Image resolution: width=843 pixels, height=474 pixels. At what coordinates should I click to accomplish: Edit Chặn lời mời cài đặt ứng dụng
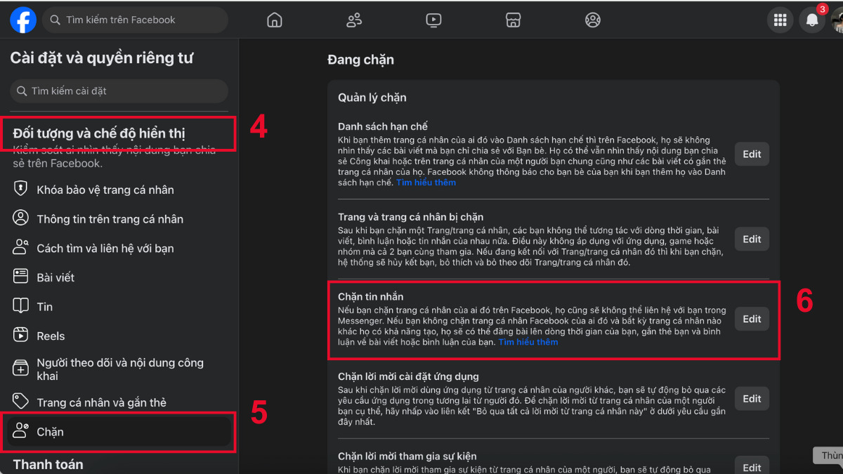(x=752, y=399)
